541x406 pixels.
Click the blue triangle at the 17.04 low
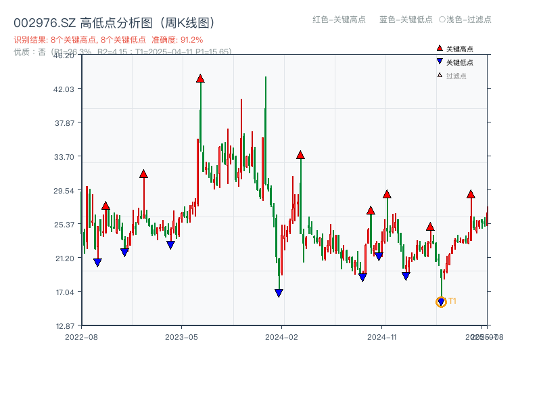coord(279,292)
